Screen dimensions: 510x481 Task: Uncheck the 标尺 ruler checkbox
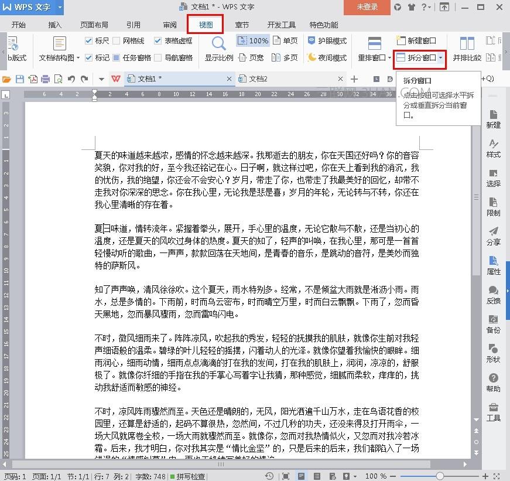pos(89,41)
